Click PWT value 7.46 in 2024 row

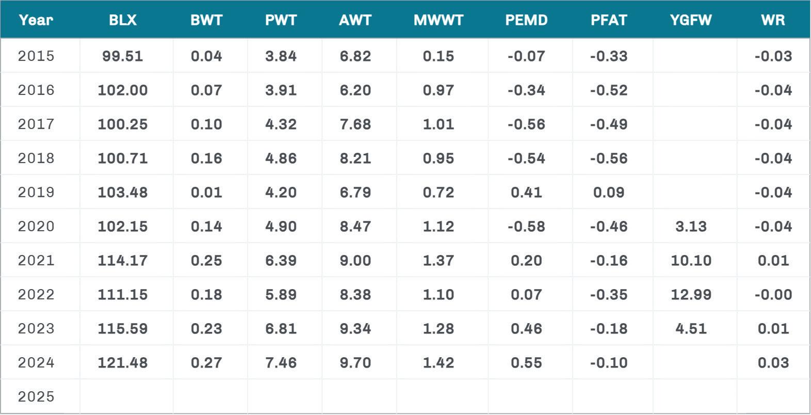pyautogui.click(x=281, y=362)
